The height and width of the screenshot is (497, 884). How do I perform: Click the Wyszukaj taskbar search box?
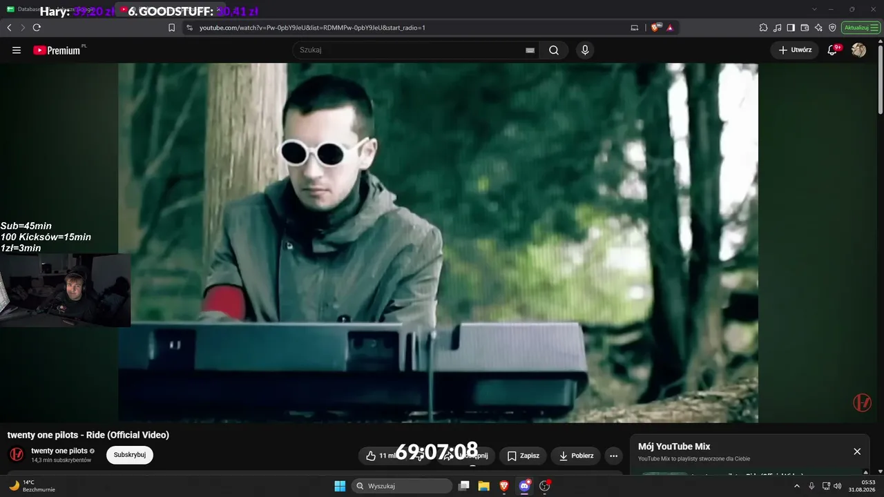402,486
